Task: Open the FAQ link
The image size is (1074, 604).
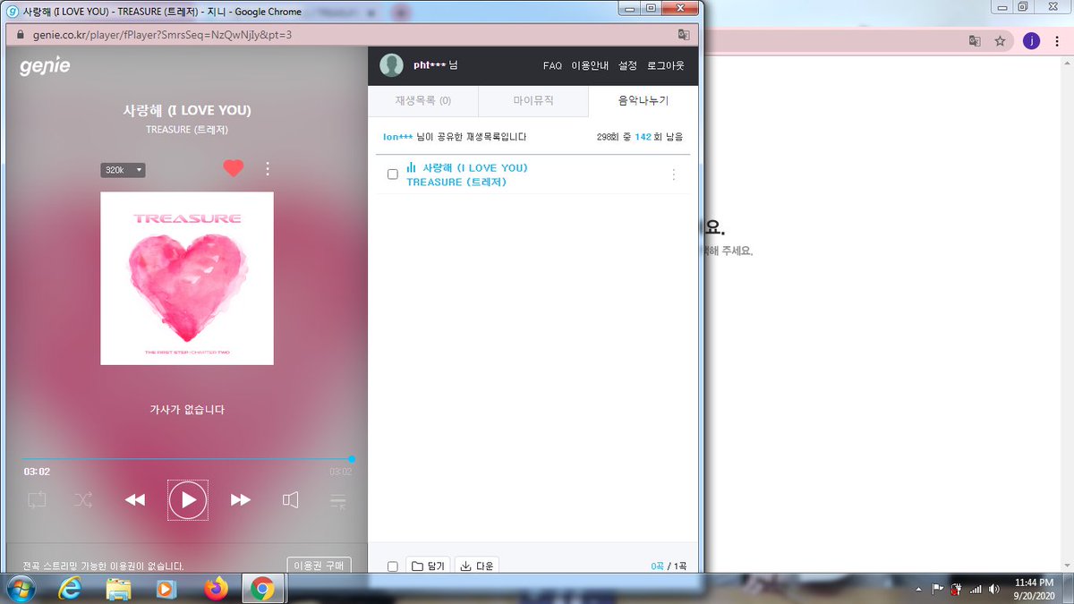Action: [552, 66]
